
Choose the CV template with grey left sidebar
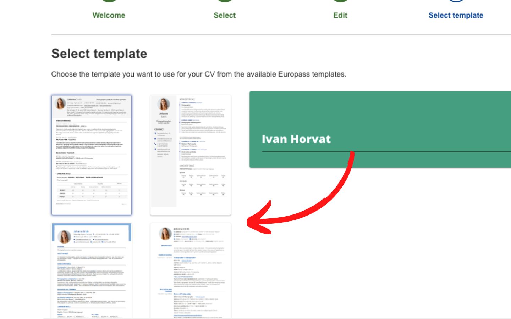pyautogui.click(x=191, y=155)
